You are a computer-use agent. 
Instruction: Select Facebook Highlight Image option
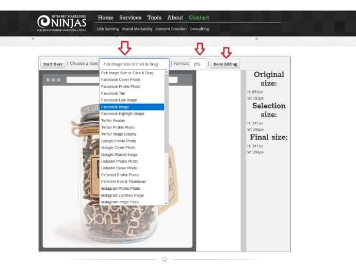[x=132, y=113]
